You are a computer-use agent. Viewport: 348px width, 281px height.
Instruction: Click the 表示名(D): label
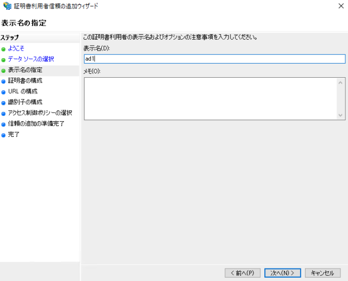(97, 48)
